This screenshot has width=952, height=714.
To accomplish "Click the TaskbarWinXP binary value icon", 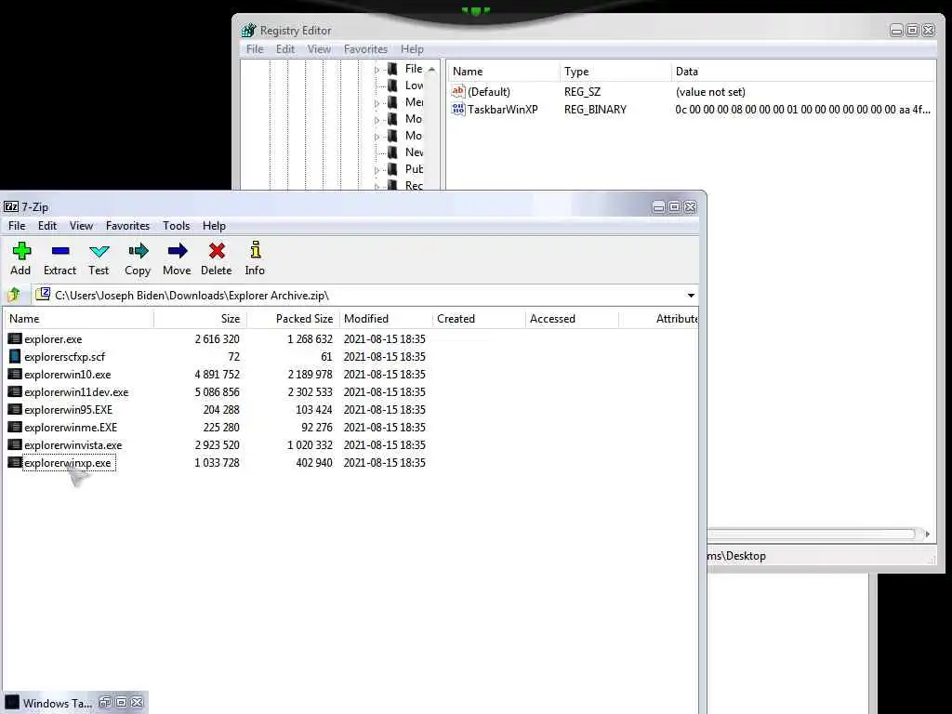I will [457, 110].
